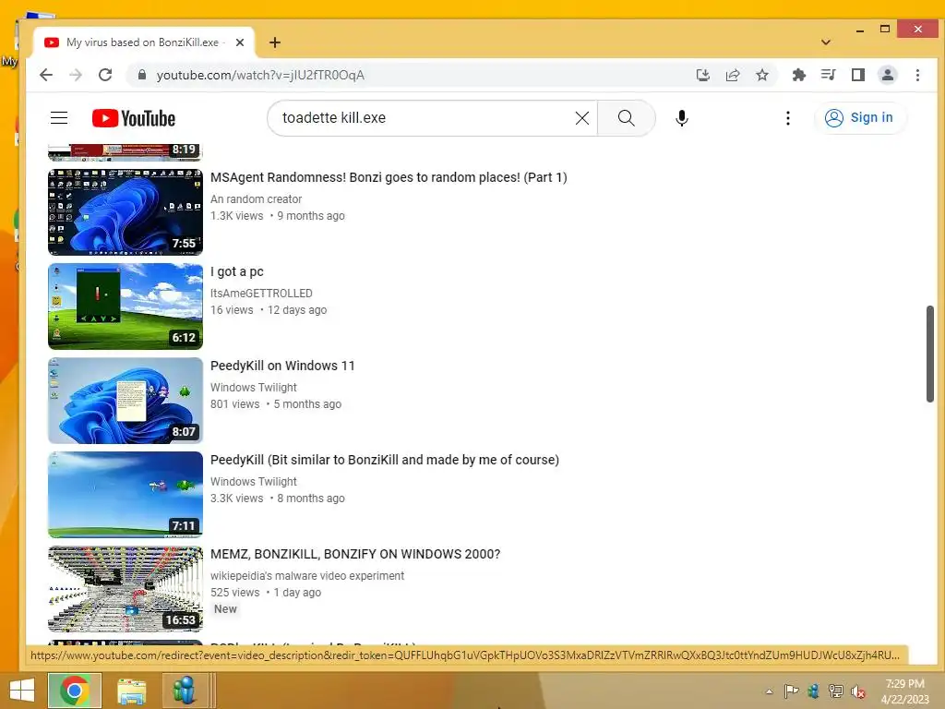945x709 pixels.
Task: Close the BonziKill.exe tab
Action: click(x=239, y=42)
